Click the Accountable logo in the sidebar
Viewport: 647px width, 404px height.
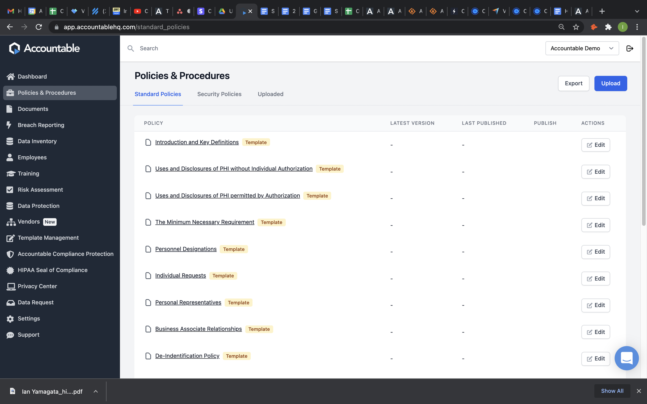click(x=44, y=48)
